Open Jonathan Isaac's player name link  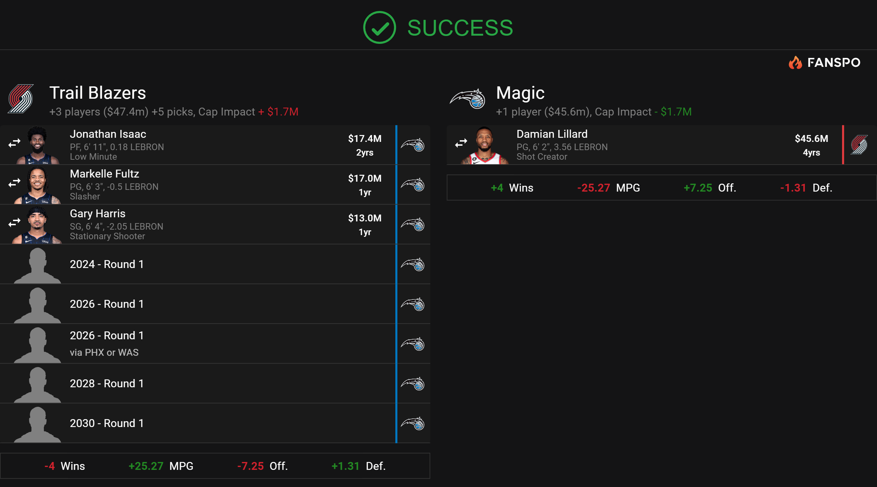pyautogui.click(x=108, y=134)
